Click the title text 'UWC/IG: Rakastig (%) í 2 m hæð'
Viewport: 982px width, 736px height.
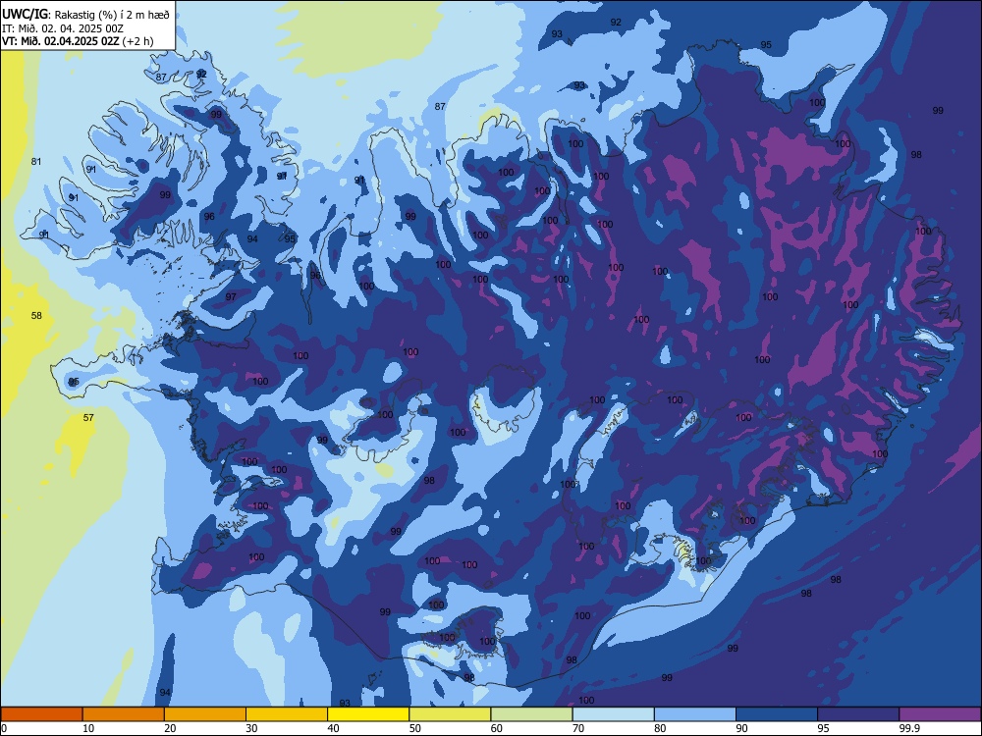coord(85,15)
